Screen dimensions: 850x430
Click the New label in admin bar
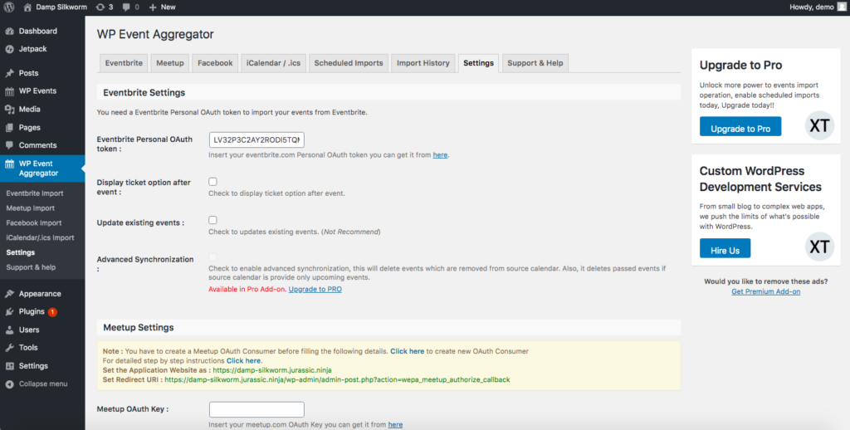168,7
